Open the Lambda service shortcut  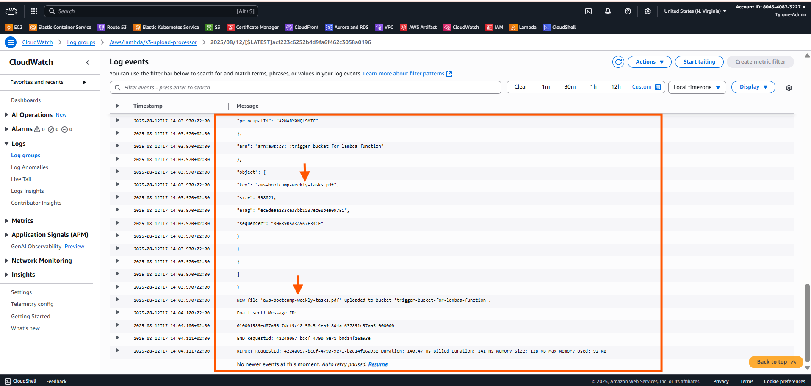523,28
